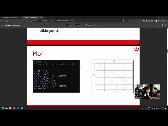Toggle the browser sidebar panel icon
Image resolution: width=168 pixels, height=126 pixels.
(x=156, y=21)
